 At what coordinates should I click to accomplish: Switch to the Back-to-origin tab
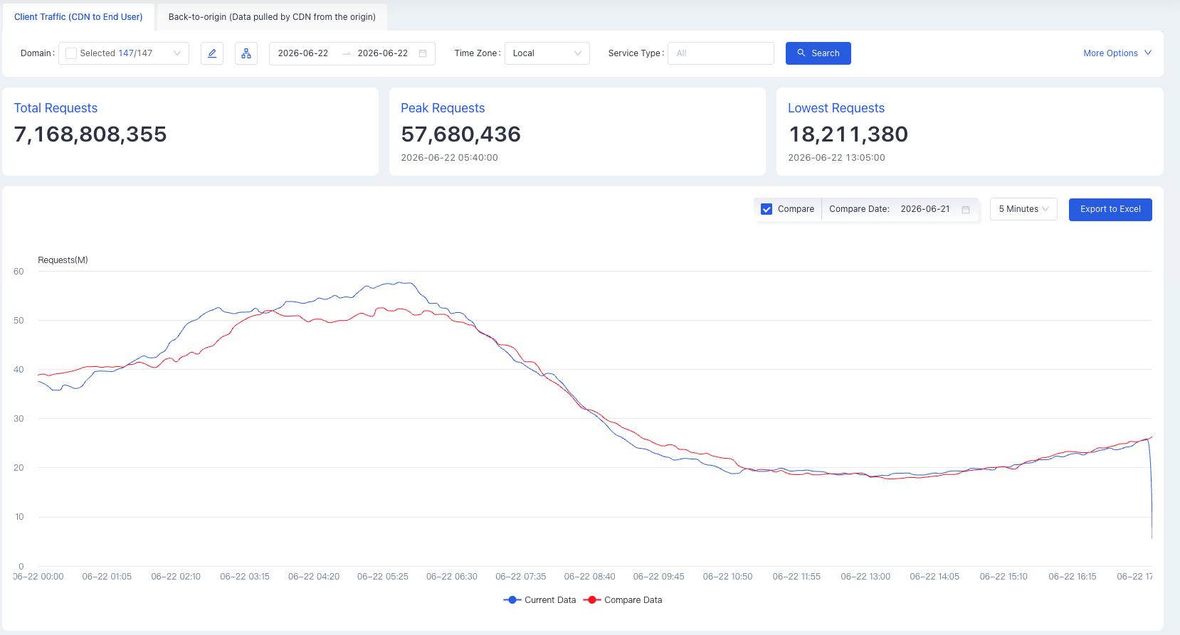272,17
